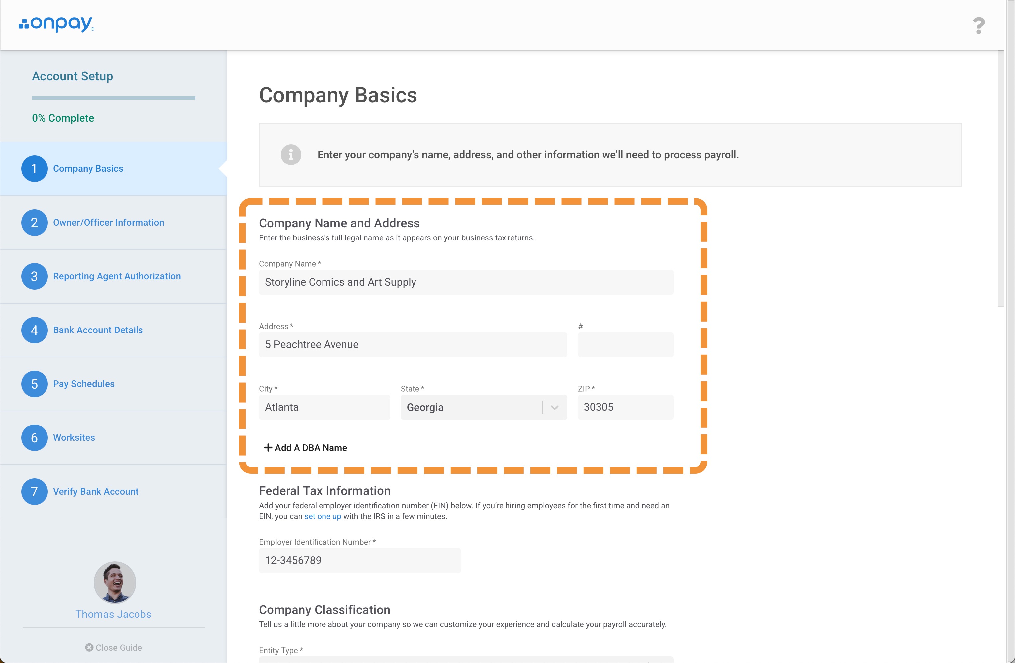Go to Pay Schedules step
Viewport: 1015px width, 663px height.
click(x=84, y=384)
